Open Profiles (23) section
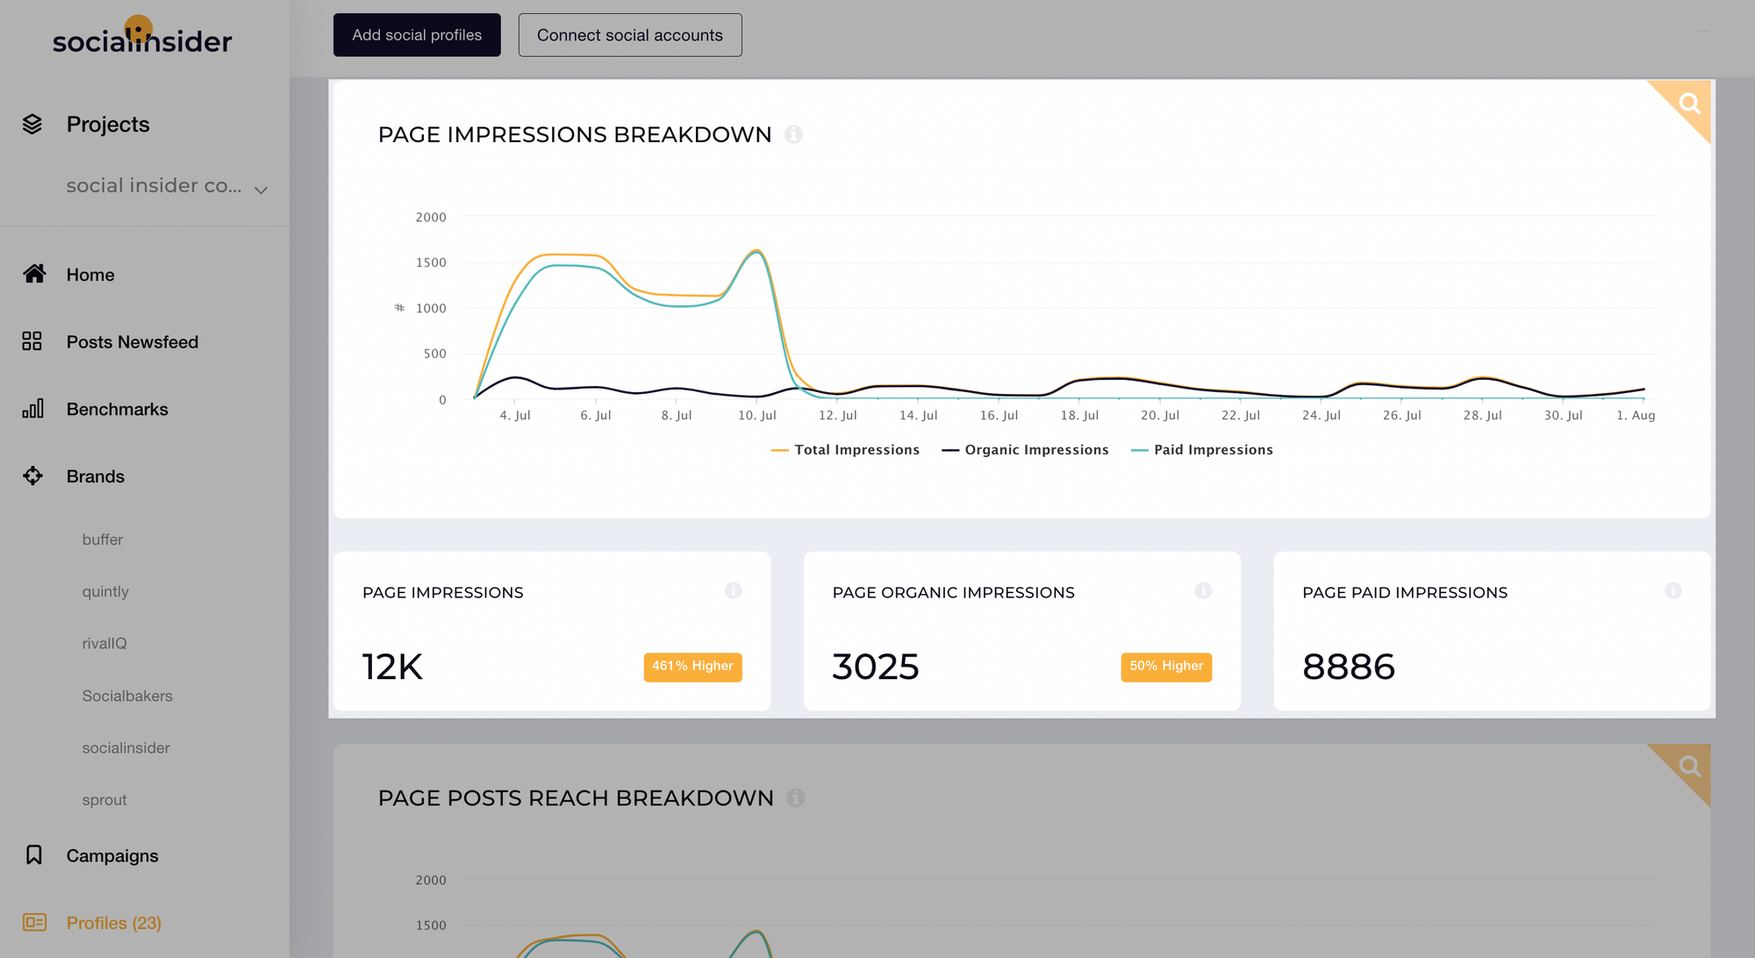The image size is (1755, 958). coord(114,923)
